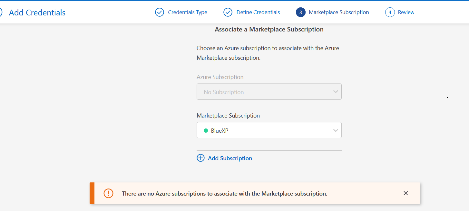Viewport: 469px width, 211px height.
Task: Click the orange warning icon in the alert
Action: point(108,193)
